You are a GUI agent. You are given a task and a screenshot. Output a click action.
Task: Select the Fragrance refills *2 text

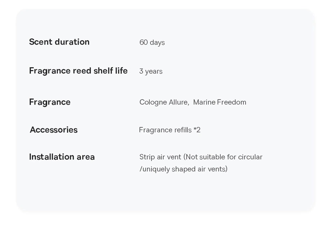coord(170,130)
